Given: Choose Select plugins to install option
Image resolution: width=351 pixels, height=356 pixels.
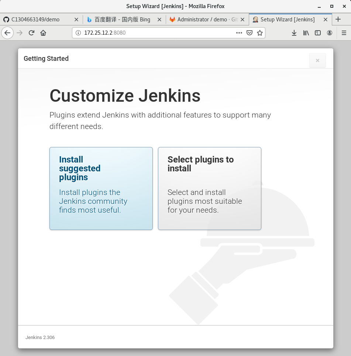Looking at the screenshot, I should pos(209,188).
